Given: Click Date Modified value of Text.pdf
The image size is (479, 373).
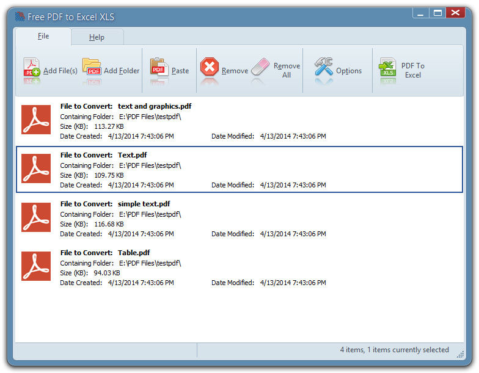Looking at the screenshot, I should click(293, 185).
